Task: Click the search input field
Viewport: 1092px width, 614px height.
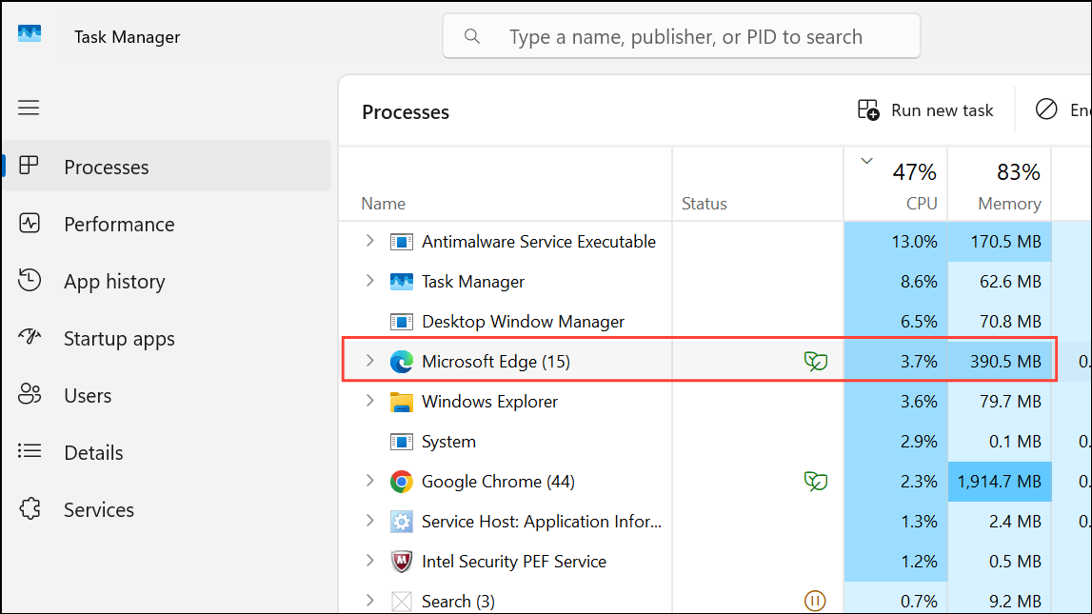Action: [682, 35]
